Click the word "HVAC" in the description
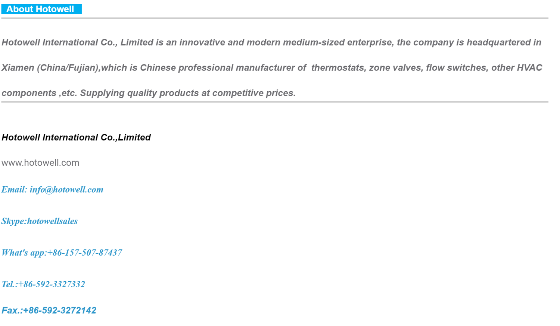The width and height of the screenshot is (560, 326). [529, 68]
